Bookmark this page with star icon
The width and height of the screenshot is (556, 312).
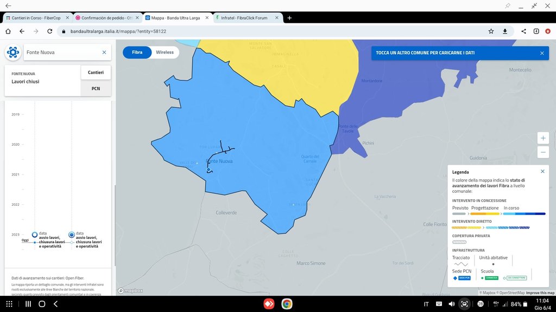(491, 31)
